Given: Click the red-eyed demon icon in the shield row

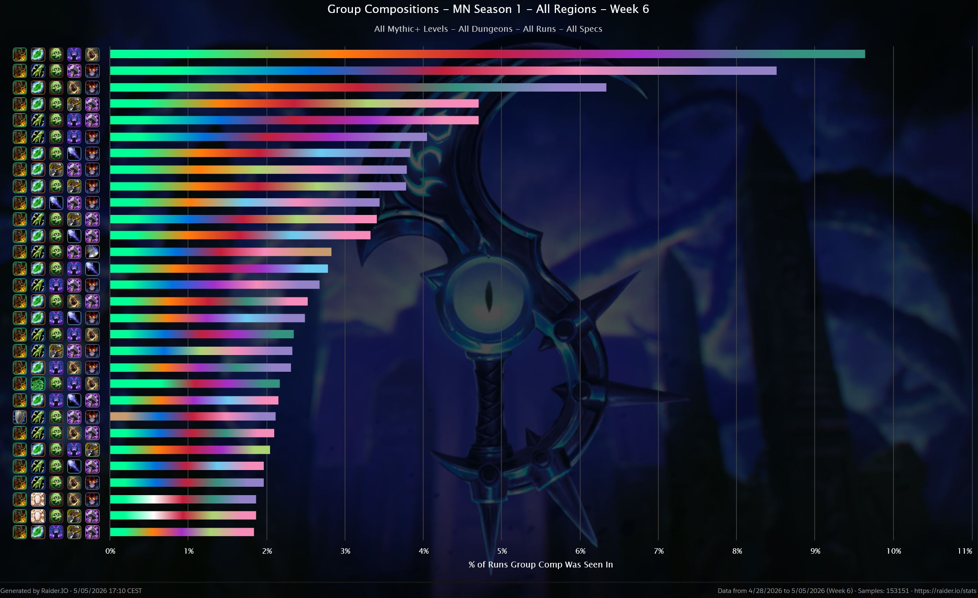Looking at the screenshot, I should tap(93, 417).
